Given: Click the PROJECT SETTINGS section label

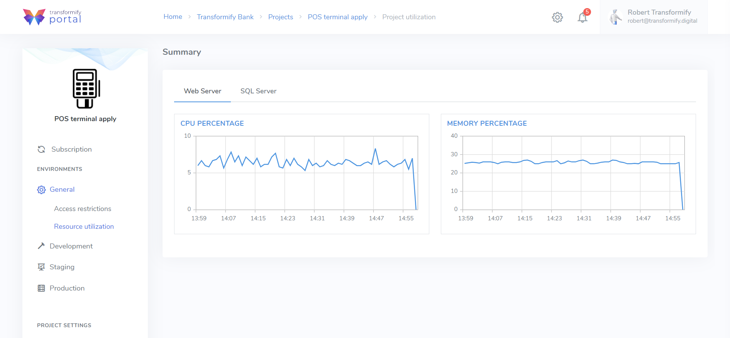Looking at the screenshot, I should 64,325.
